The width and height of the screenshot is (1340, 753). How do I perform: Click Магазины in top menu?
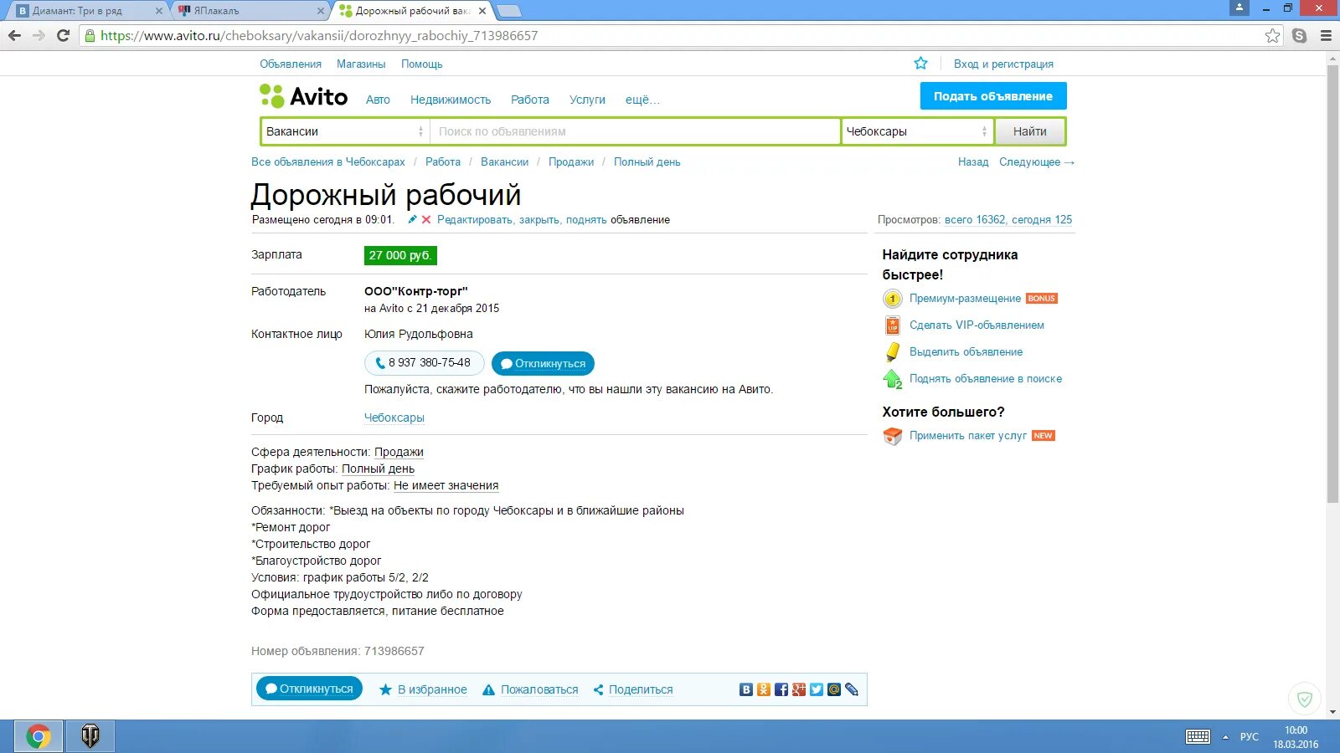point(361,64)
